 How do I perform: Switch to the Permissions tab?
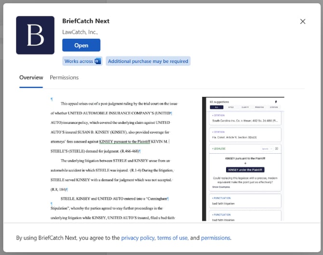[x=64, y=78]
